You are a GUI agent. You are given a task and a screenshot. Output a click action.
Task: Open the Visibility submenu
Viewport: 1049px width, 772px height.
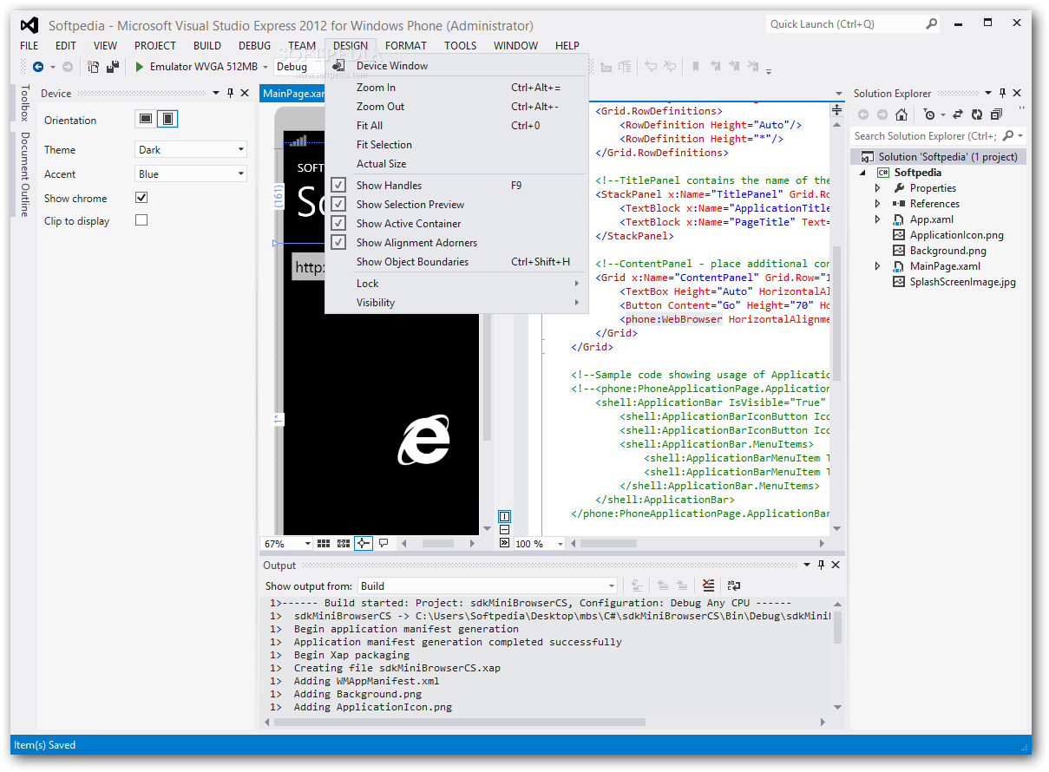pyautogui.click(x=456, y=303)
